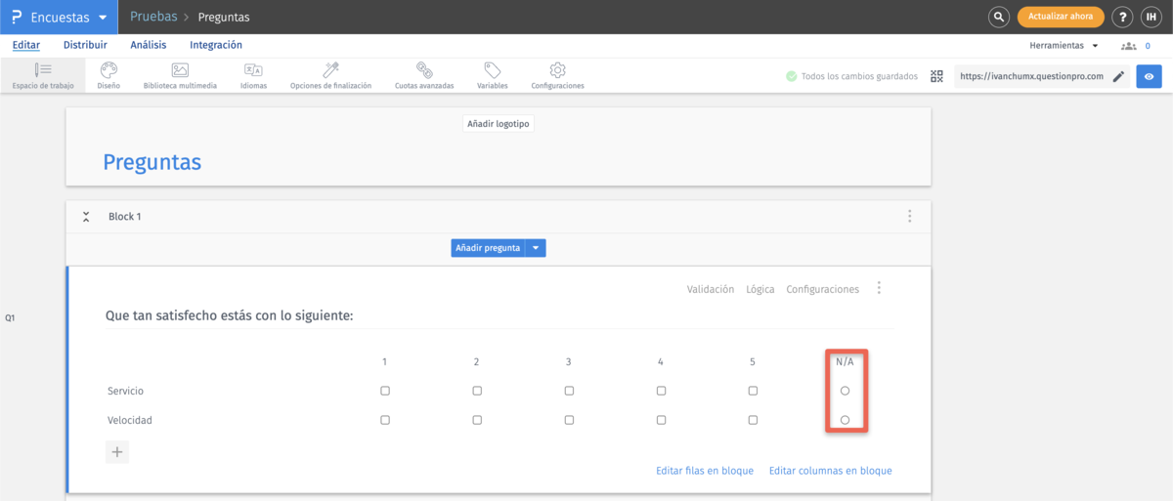The image size is (1173, 501).
Task: Open the question Configuraciones link
Action: [x=823, y=289]
